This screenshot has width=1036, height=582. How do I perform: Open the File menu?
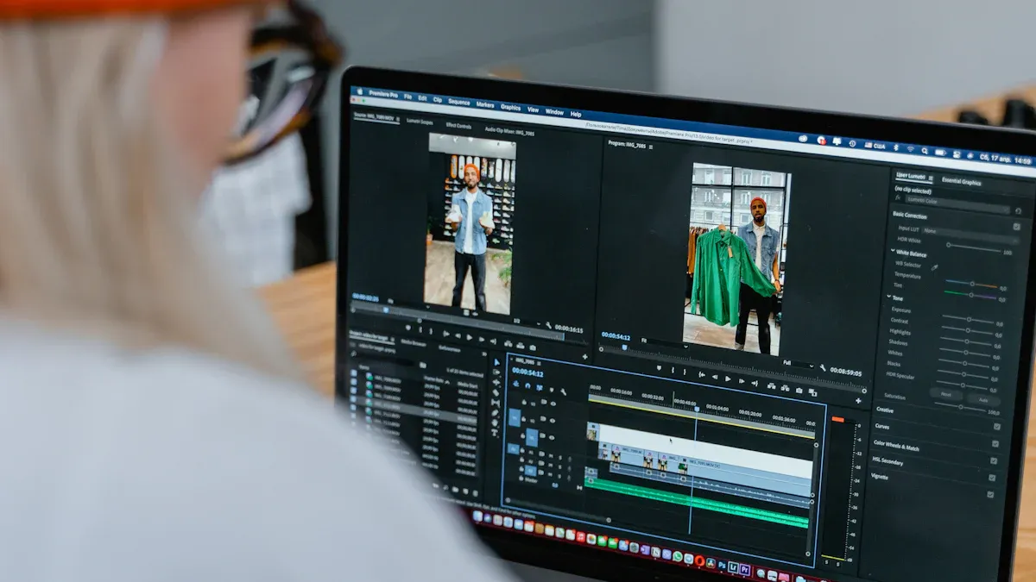click(407, 97)
